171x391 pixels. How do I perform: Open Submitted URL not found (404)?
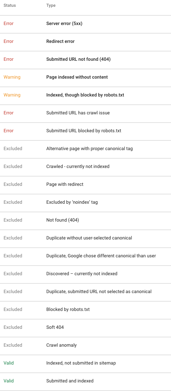[x=85, y=59]
